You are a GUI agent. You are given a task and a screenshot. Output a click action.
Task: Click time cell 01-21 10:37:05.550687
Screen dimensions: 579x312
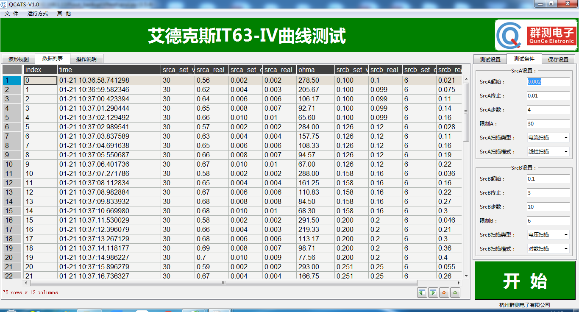tap(109, 155)
